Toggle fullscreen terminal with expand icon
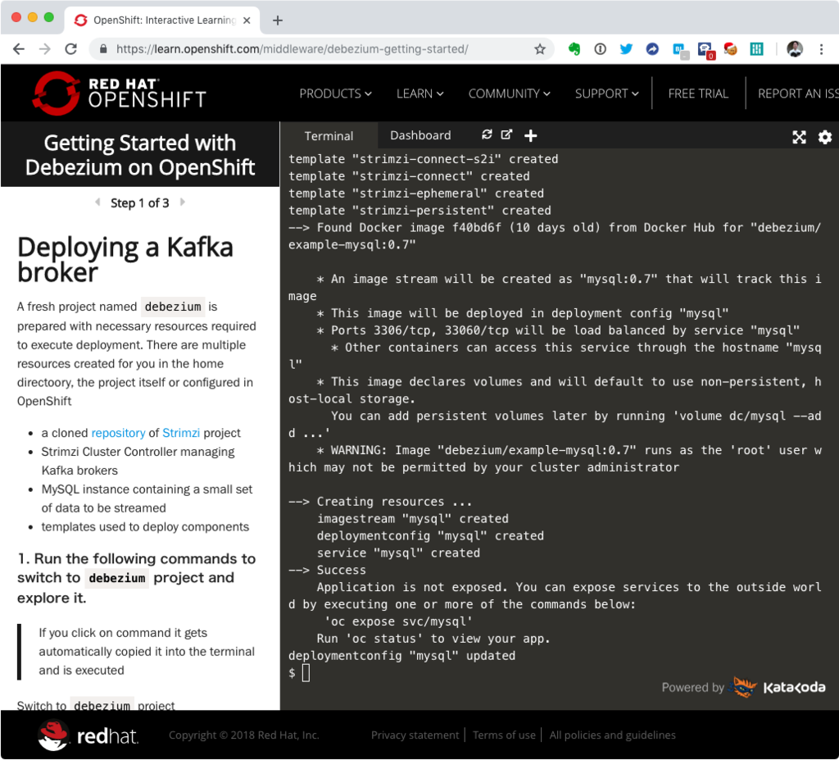This screenshot has height=760, width=839. click(799, 137)
